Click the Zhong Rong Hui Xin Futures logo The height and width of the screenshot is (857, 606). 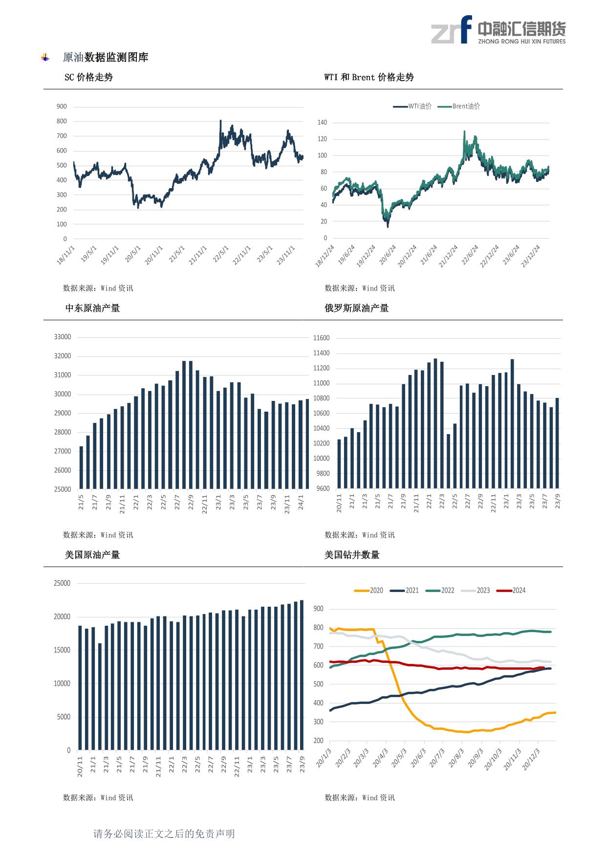[x=498, y=29]
